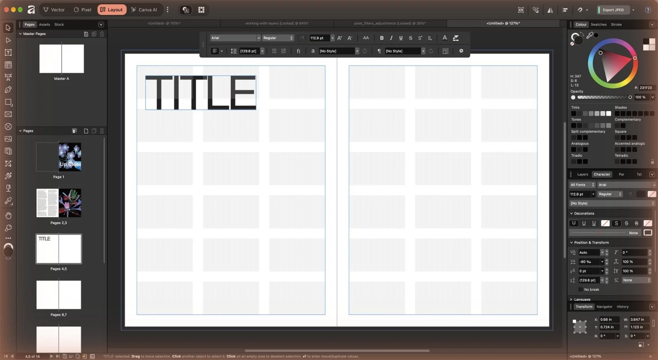Image resolution: width=658 pixels, height=360 pixels.
Task: Toggle Italic formatting
Action: 391,38
